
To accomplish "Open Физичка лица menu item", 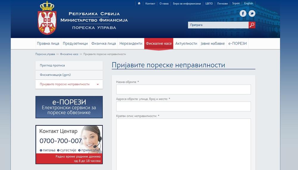I will click(103, 43).
